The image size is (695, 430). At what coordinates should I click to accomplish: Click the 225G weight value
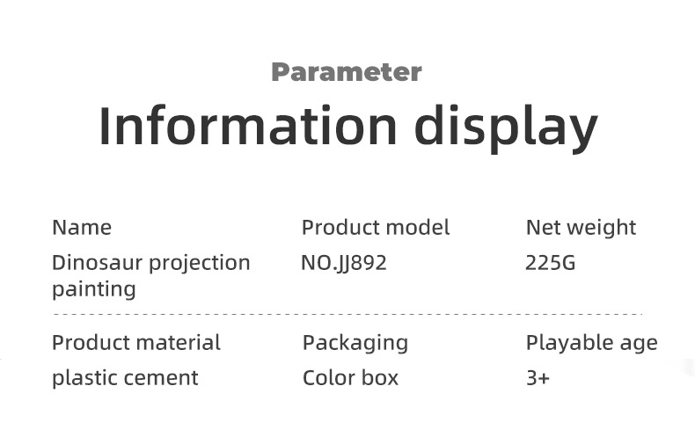(x=550, y=263)
